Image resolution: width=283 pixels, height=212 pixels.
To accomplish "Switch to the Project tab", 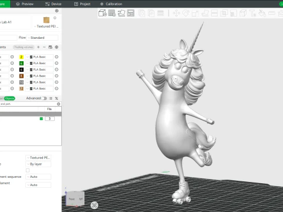I will coord(83,4).
